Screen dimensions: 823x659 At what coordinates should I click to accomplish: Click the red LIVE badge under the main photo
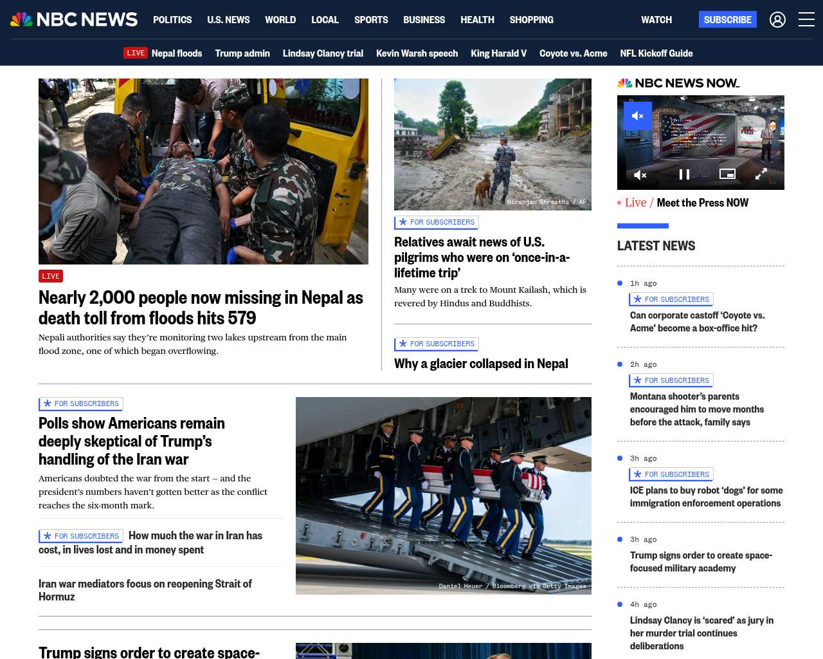[51, 276]
